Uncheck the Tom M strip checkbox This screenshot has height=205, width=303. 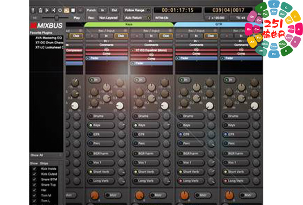(35, 195)
